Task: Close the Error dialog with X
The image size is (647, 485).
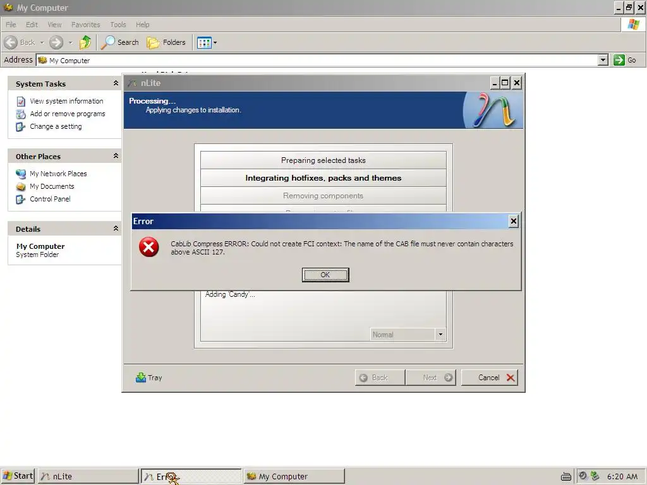Action: (513, 221)
